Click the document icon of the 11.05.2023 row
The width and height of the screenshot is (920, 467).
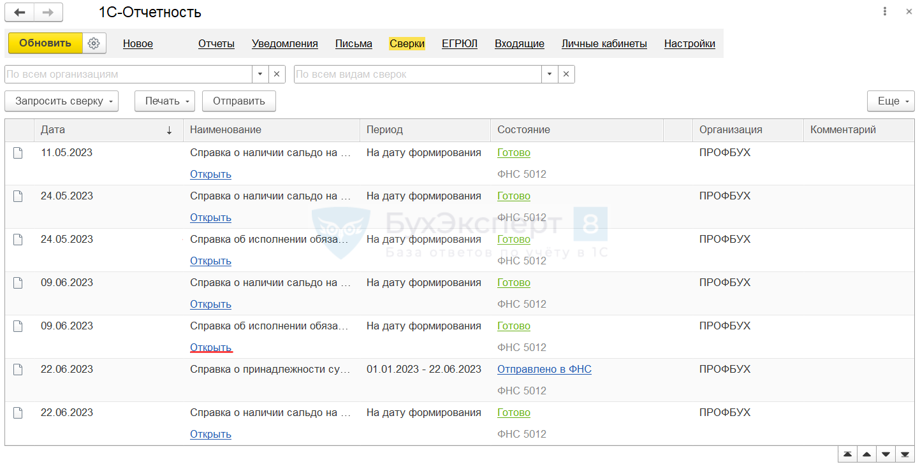pos(18,153)
